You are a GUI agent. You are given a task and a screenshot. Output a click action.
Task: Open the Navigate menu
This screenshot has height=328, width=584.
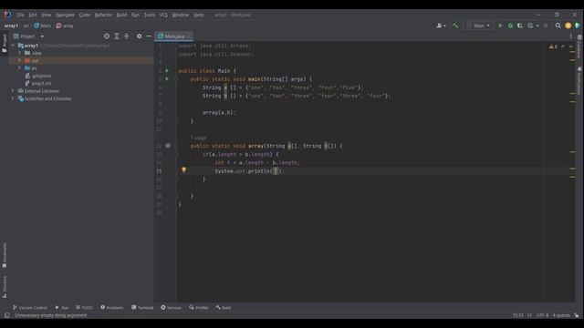(x=65, y=15)
